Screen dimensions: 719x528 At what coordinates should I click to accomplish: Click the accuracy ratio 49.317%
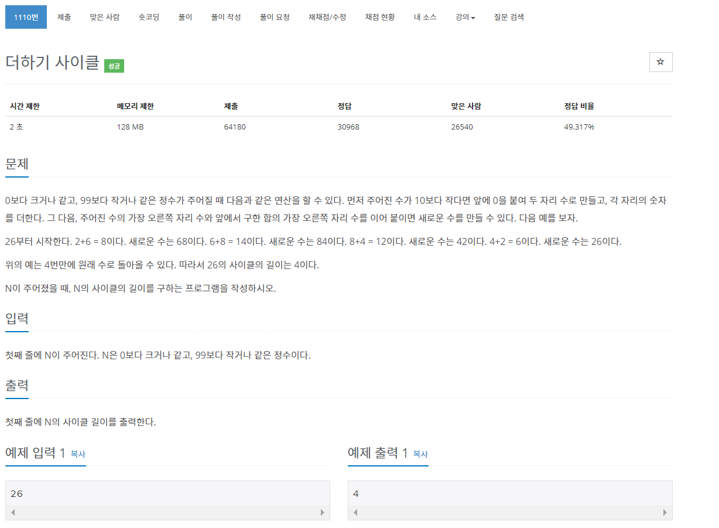579,127
